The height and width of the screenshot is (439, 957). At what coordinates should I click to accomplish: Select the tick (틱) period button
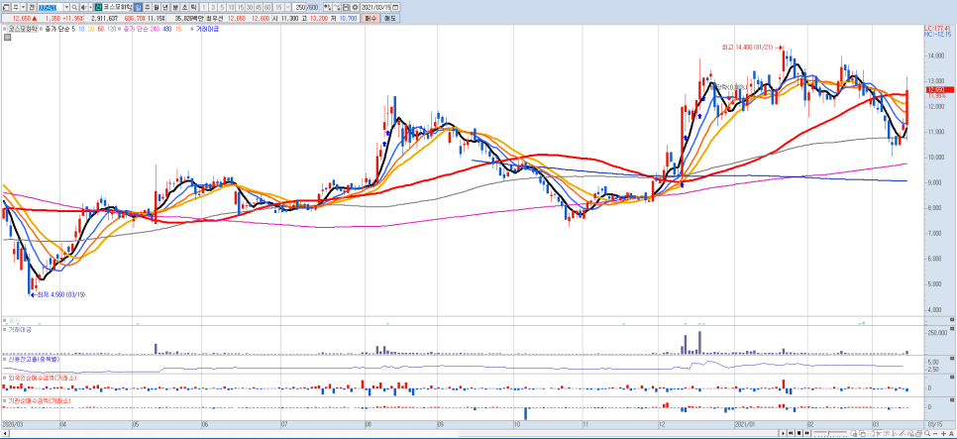(x=193, y=7)
